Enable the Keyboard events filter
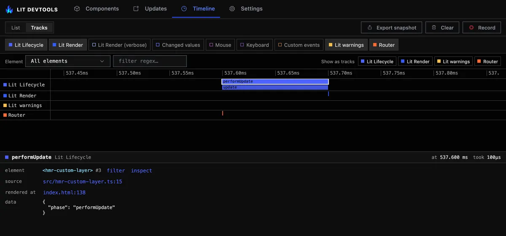The width and height of the screenshot is (506, 236). (x=255, y=45)
